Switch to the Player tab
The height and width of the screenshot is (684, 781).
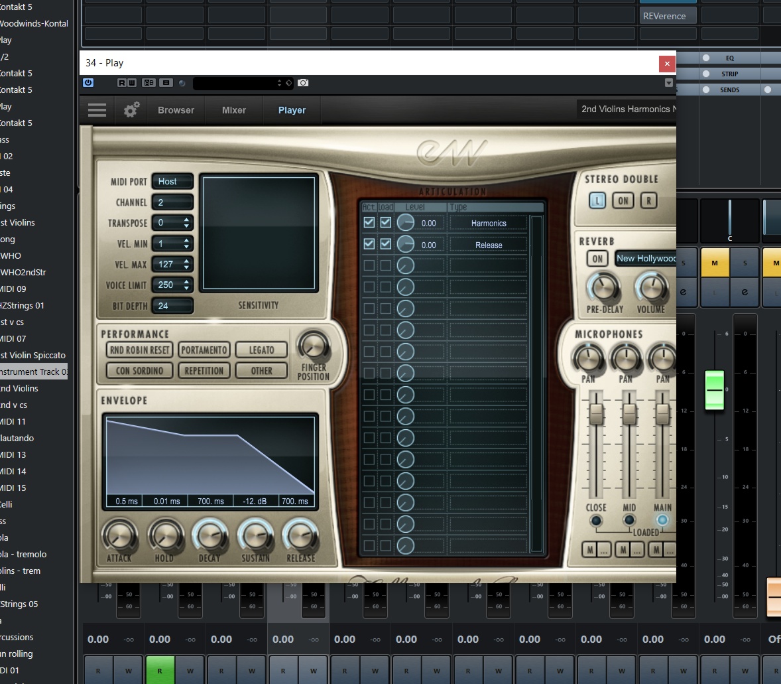click(292, 110)
